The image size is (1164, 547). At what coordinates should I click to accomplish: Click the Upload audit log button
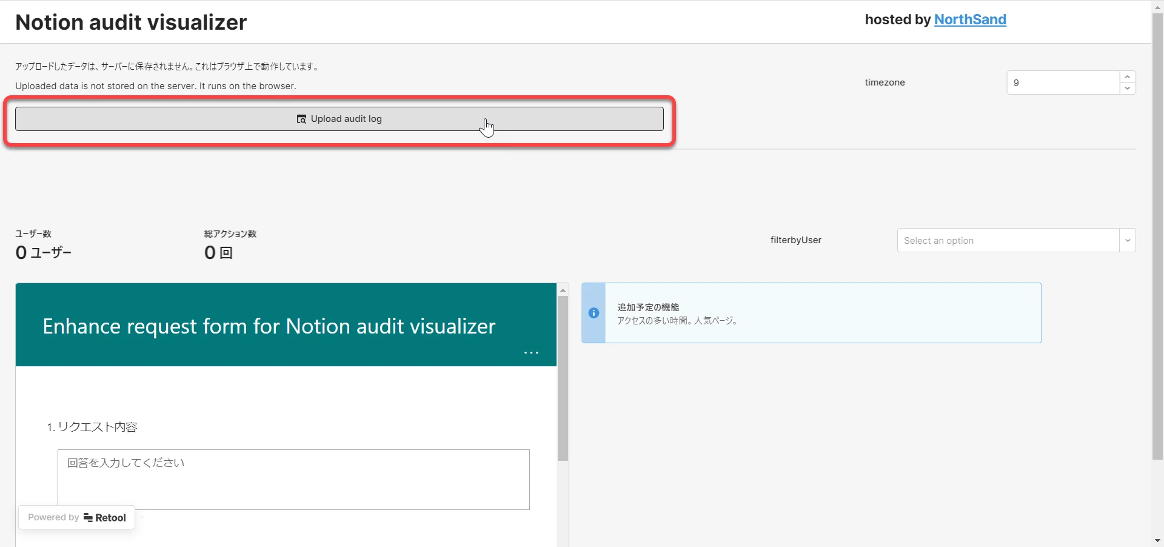click(x=339, y=119)
